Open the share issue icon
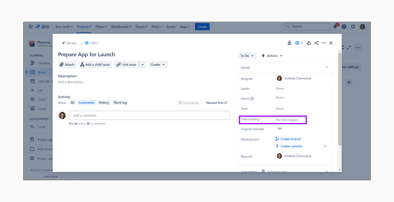Image resolution: width=394 pixels, height=202 pixels. (316, 43)
